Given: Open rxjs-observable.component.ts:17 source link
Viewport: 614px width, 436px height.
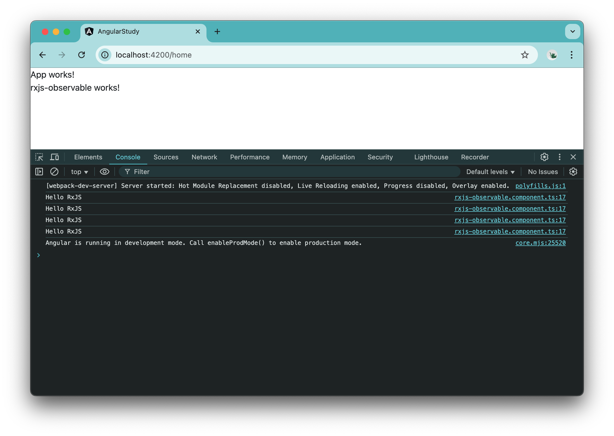Looking at the screenshot, I should point(510,197).
